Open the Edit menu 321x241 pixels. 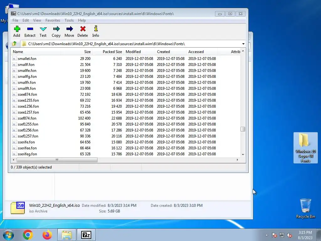coord(26,20)
